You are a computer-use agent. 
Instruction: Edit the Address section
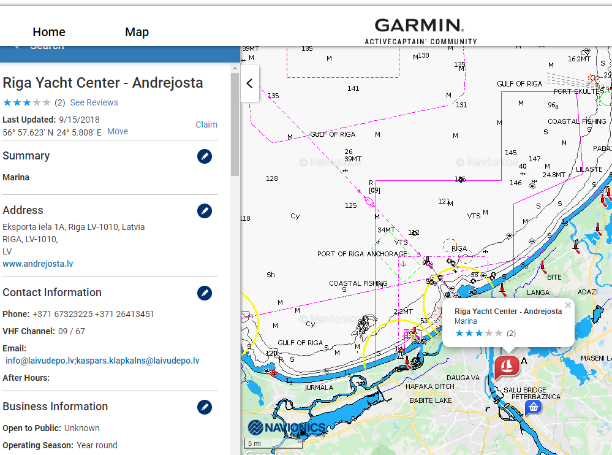205,211
